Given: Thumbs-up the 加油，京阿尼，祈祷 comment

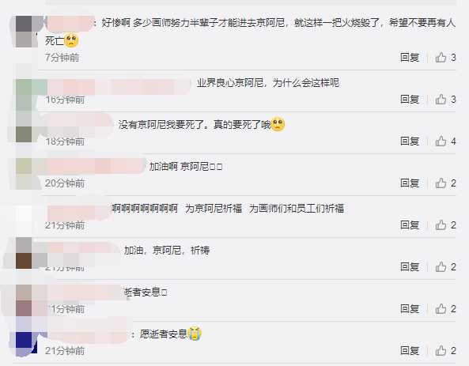Looking at the screenshot, I should point(445,266).
